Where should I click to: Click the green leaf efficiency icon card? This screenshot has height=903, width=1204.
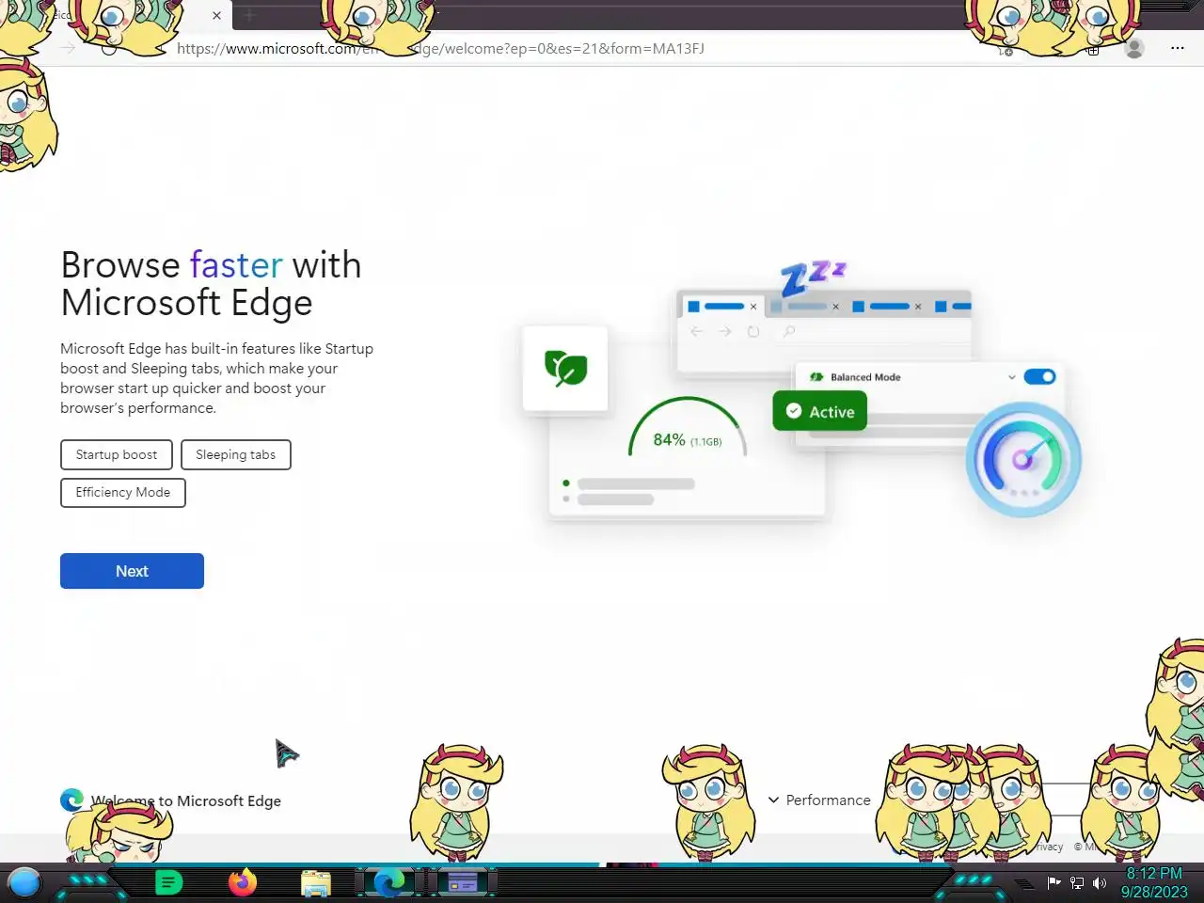(x=565, y=368)
